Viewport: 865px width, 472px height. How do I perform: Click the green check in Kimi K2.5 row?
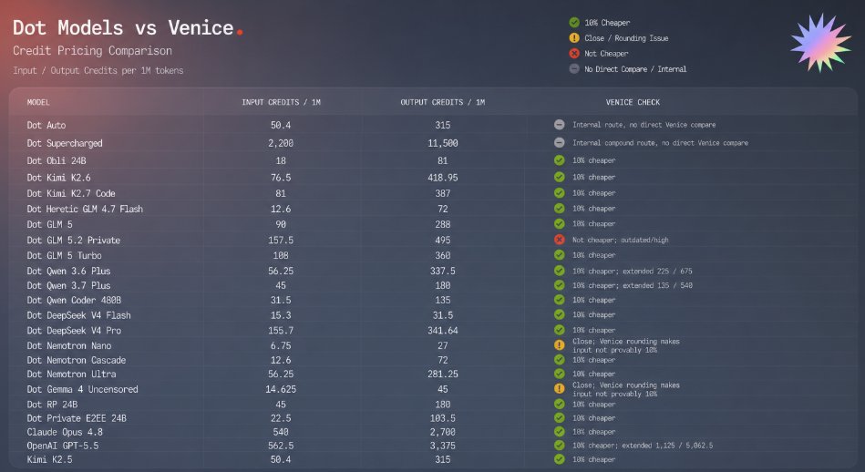pyautogui.click(x=560, y=459)
